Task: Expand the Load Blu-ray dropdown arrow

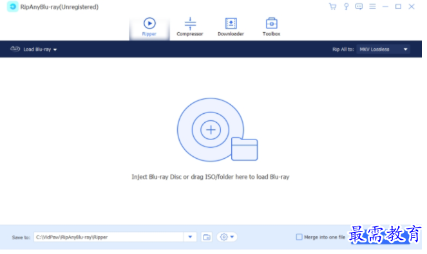Action: point(55,50)
